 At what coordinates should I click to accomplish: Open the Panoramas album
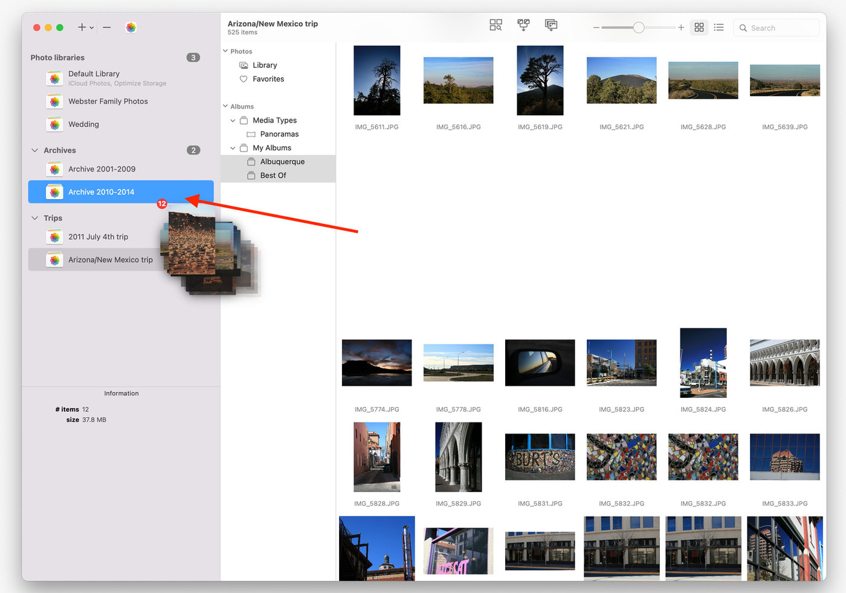tap(279, 134)
